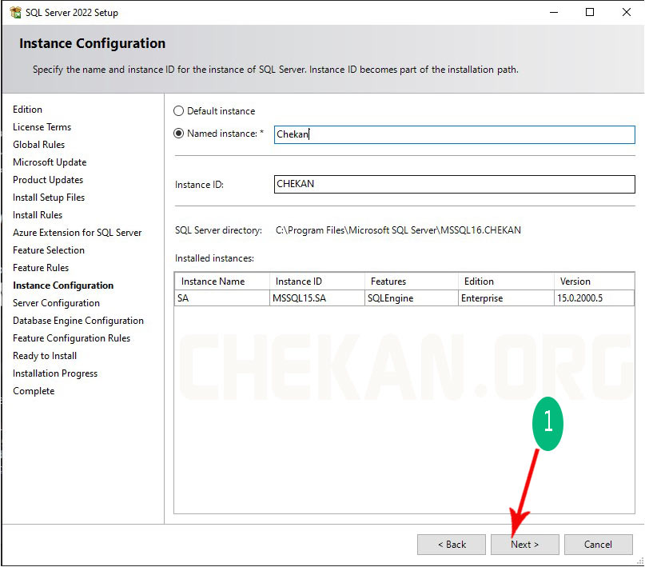This screenshot has width=645, height=567.
Task: Open Global Rules step in sidebar
Action: pyautogui.click(x=38, y=145)
